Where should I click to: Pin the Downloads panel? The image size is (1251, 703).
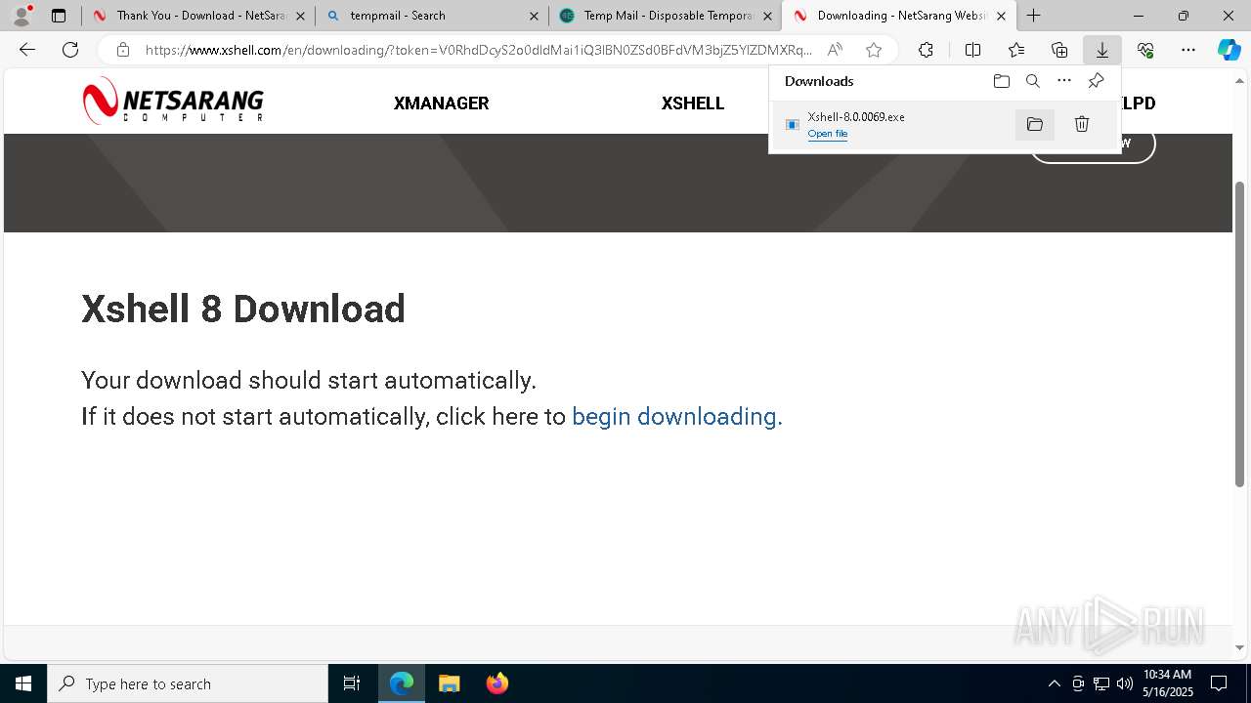(1096, 81)
